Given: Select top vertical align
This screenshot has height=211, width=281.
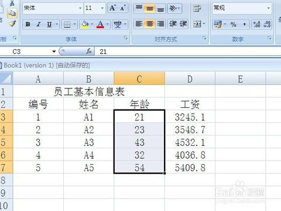Looking at the screenshot, I should point(139,8).
